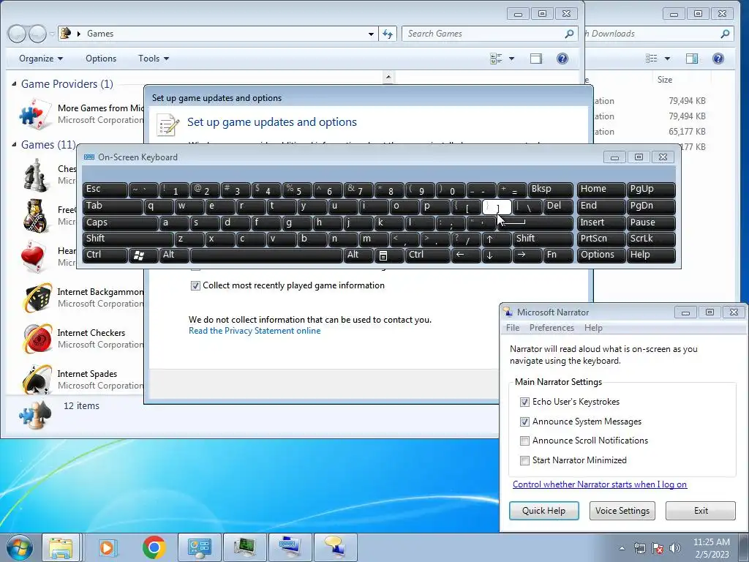Collapse the Games (11) group
Image resolution: width=749 pixels, height=562 pixels.
coord(14,144)
